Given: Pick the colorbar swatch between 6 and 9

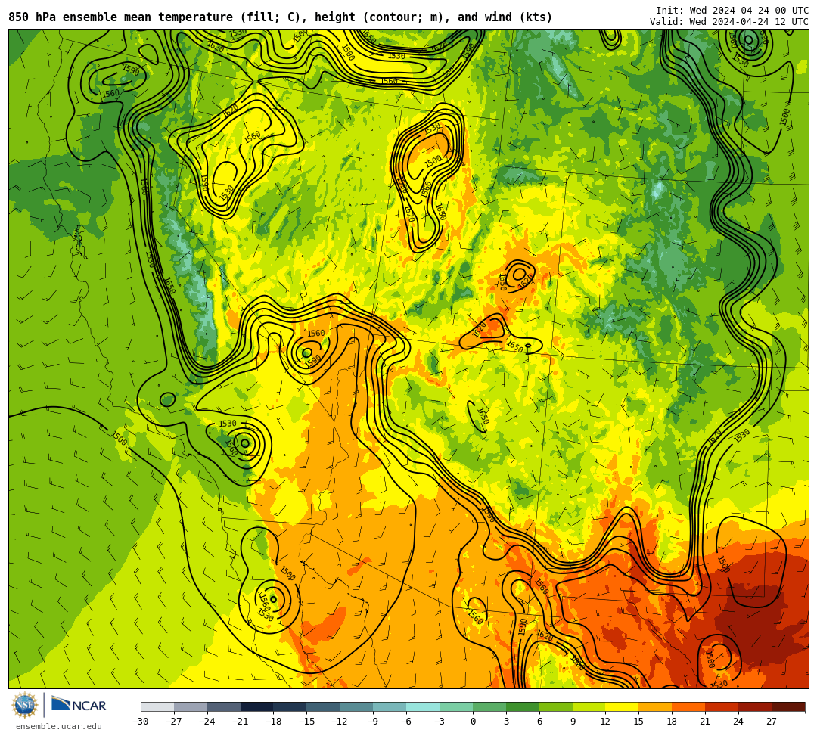Looking at the screenshot, I should click(x=556, y=706).
